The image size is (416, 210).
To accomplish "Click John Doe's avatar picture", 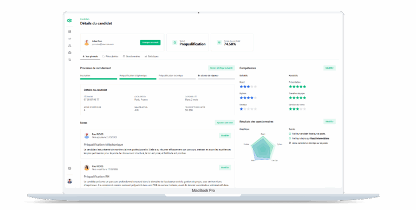I will coord(87,42).
